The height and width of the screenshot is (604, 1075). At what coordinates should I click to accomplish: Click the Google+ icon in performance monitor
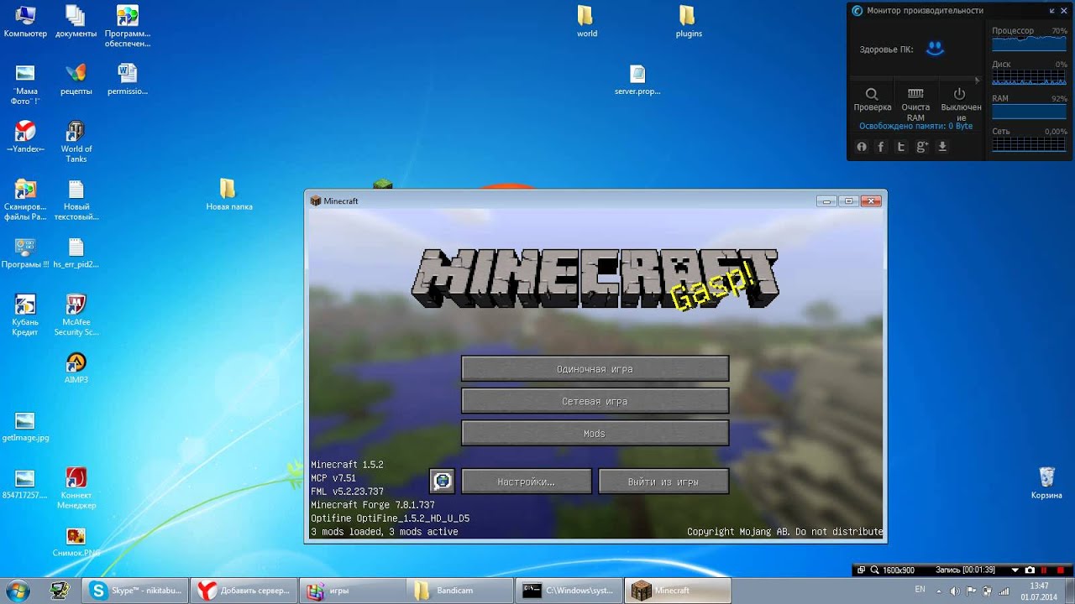(x=922, y=147)
